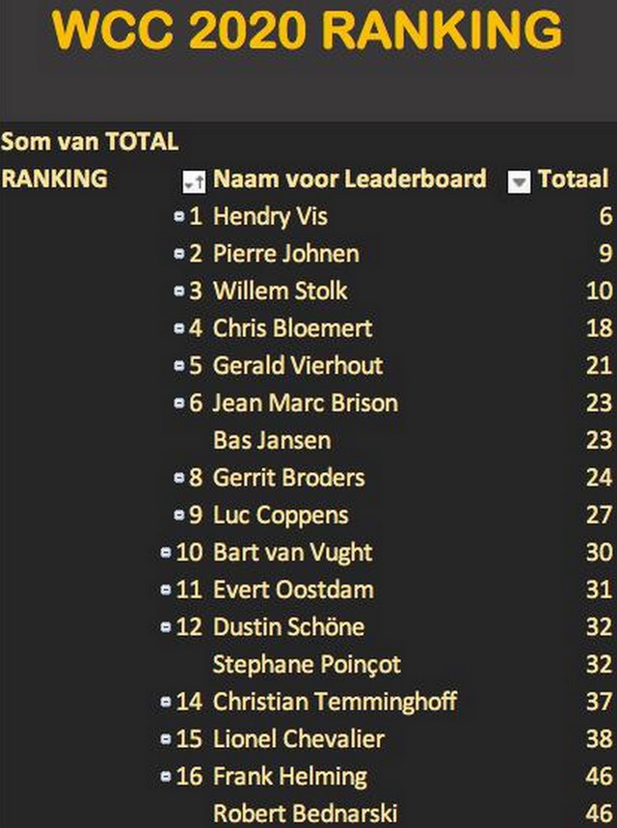
Task: Open the Naam voor Leaderboard filter dropdown
Action: coord(519,182)
